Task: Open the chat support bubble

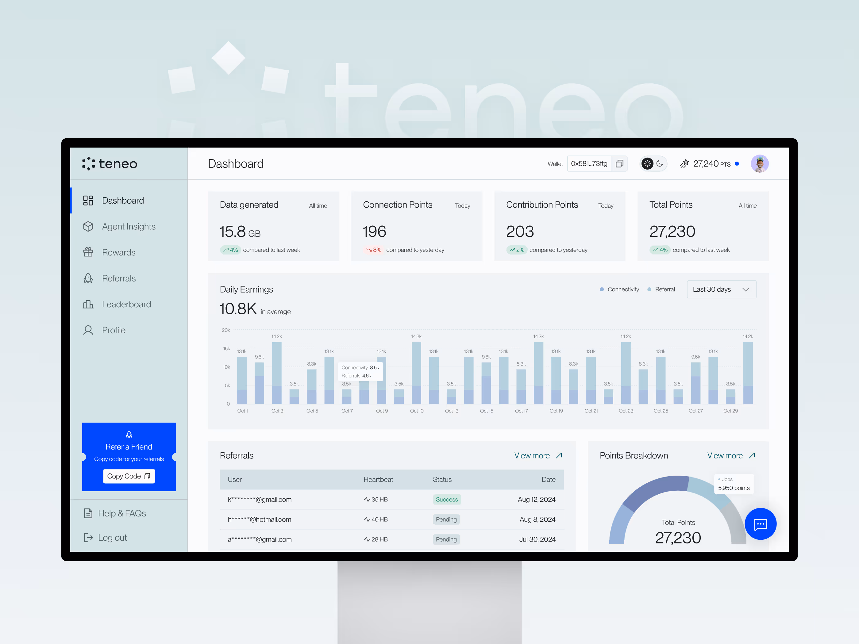Action: (x=760, y=524)
